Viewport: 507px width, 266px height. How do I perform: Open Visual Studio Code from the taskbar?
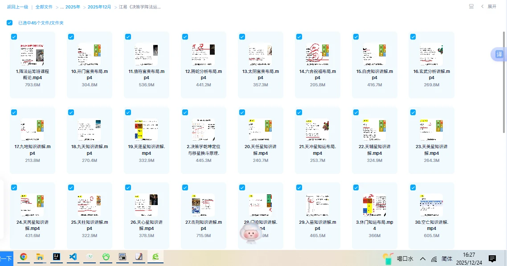point(74,257)
